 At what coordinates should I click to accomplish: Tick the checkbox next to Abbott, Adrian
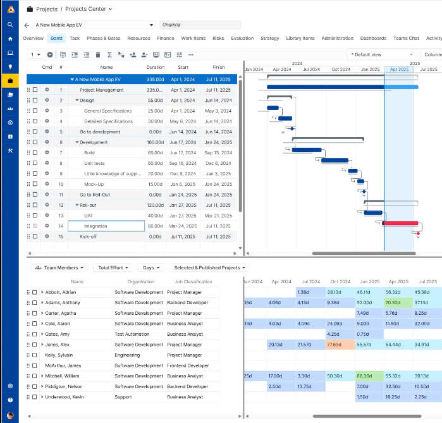point(35,292)
